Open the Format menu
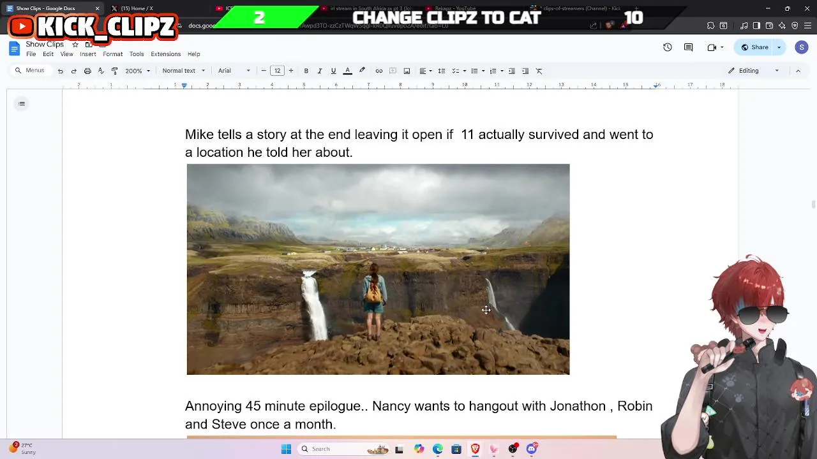The width and height of the screenshot is (817, 459). point(112,54)
